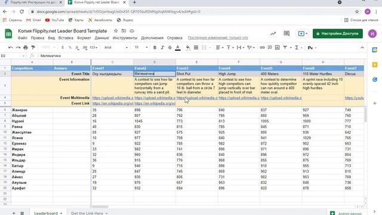The height and width of the screenshot is (215, 382).
Task: Open the text color picker
Action: point(178,48)
